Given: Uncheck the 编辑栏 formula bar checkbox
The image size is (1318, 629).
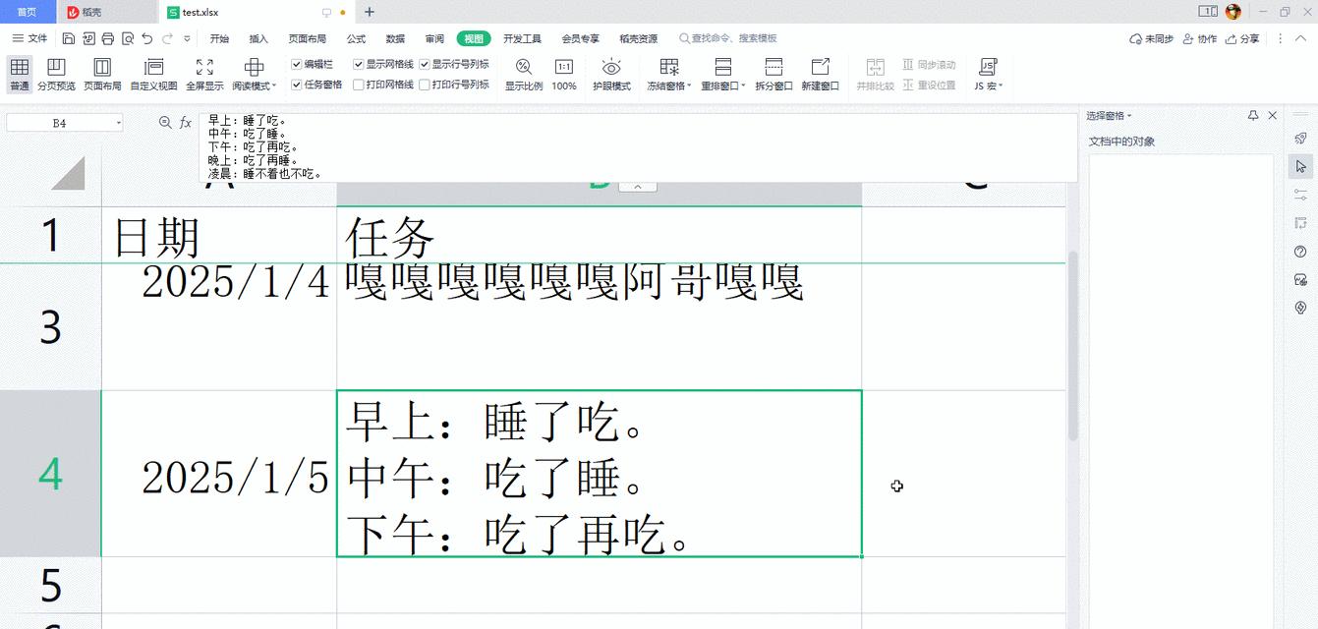Looking at the screenshot, I should tap(297, 64).
